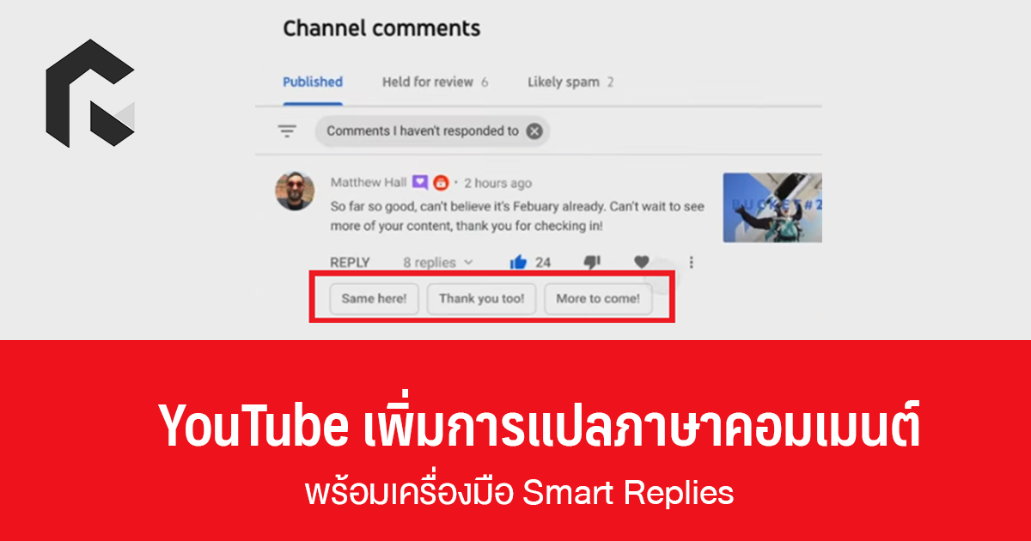This screenshot has width=1031, height=541.
Task: Click the filter lines icon
Action: (x=287, y=131)
